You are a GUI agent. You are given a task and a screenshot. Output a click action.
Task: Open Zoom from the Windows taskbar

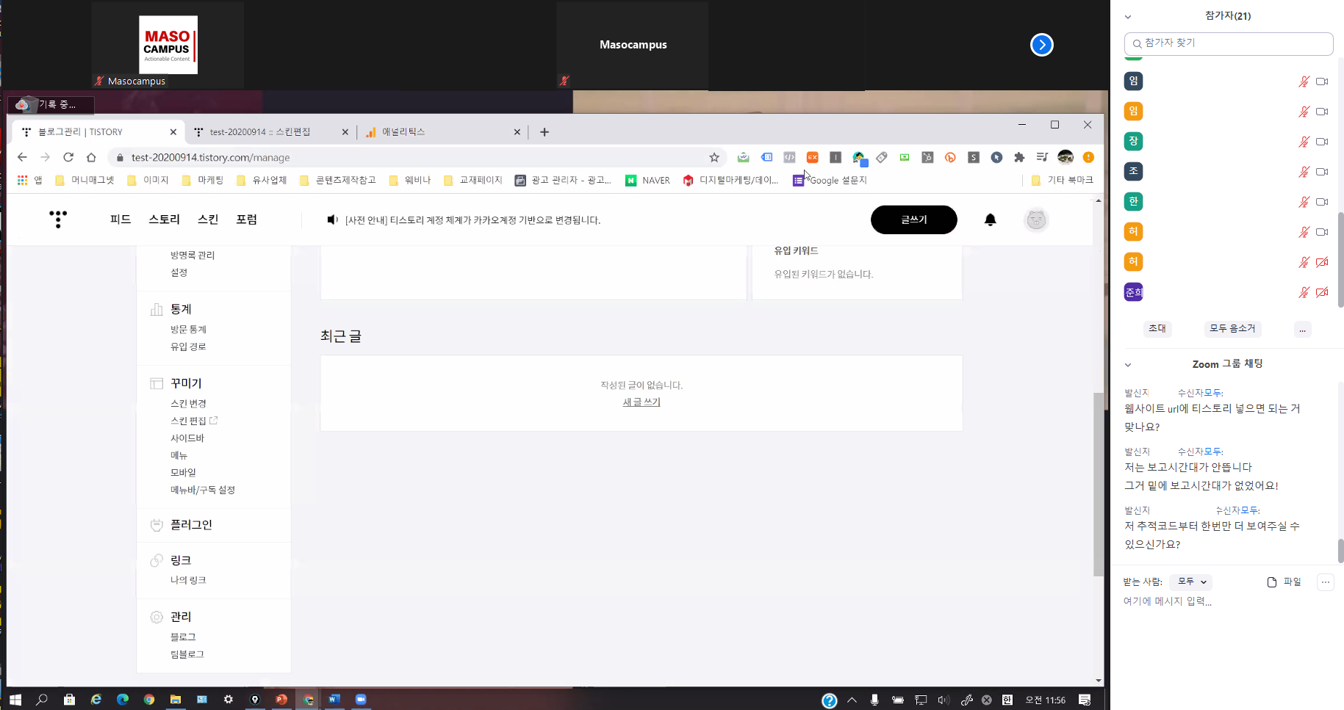tap(361, 699)
